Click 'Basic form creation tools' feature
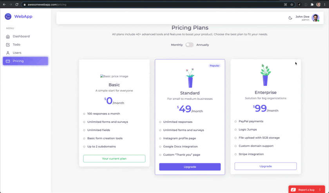This screenshot has width=329, height=193. point(105,138)
